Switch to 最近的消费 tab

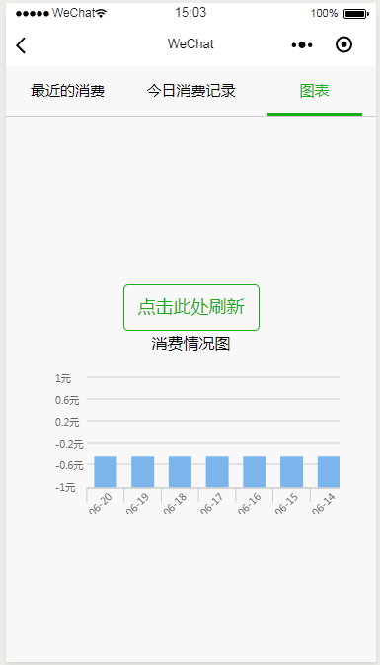coord(67,91)
